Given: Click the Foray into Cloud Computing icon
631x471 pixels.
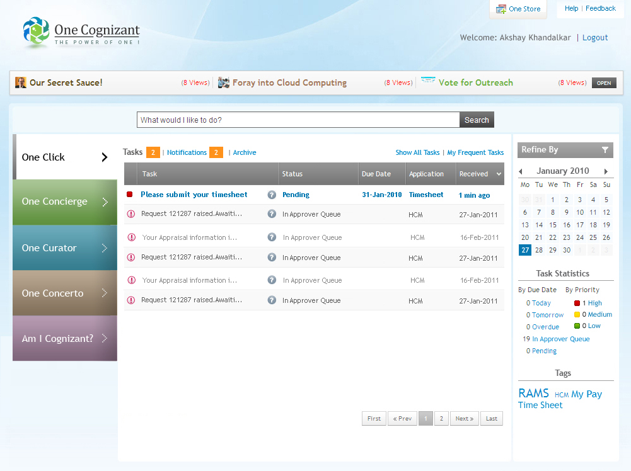Looking at the screenshot, I should [x=224, y=82].
